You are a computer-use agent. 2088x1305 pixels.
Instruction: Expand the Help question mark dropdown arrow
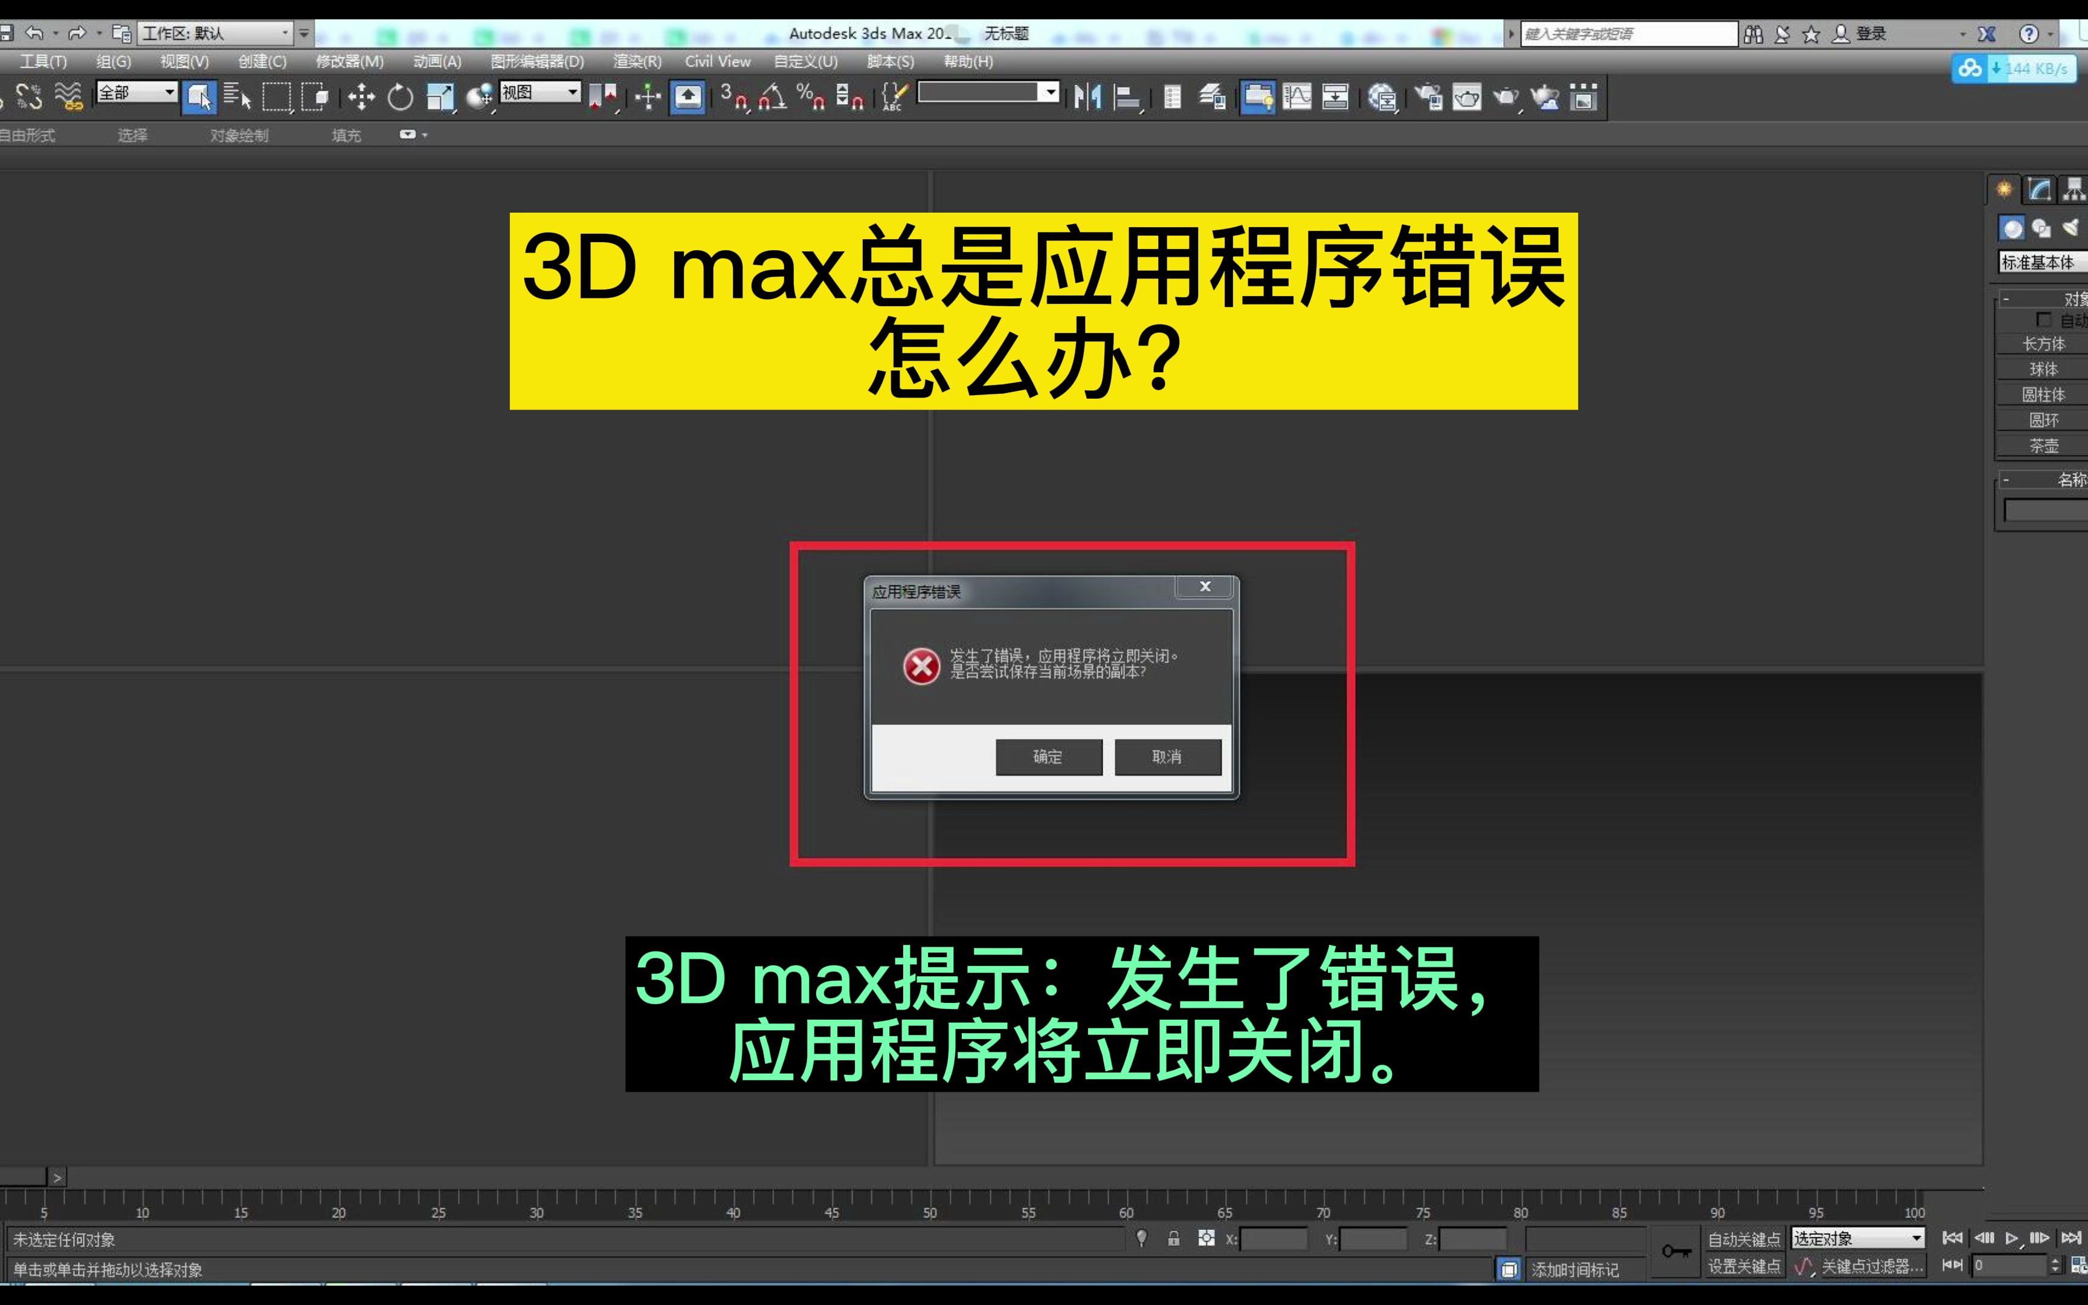pyautogui.click(x=2050, y=34)
